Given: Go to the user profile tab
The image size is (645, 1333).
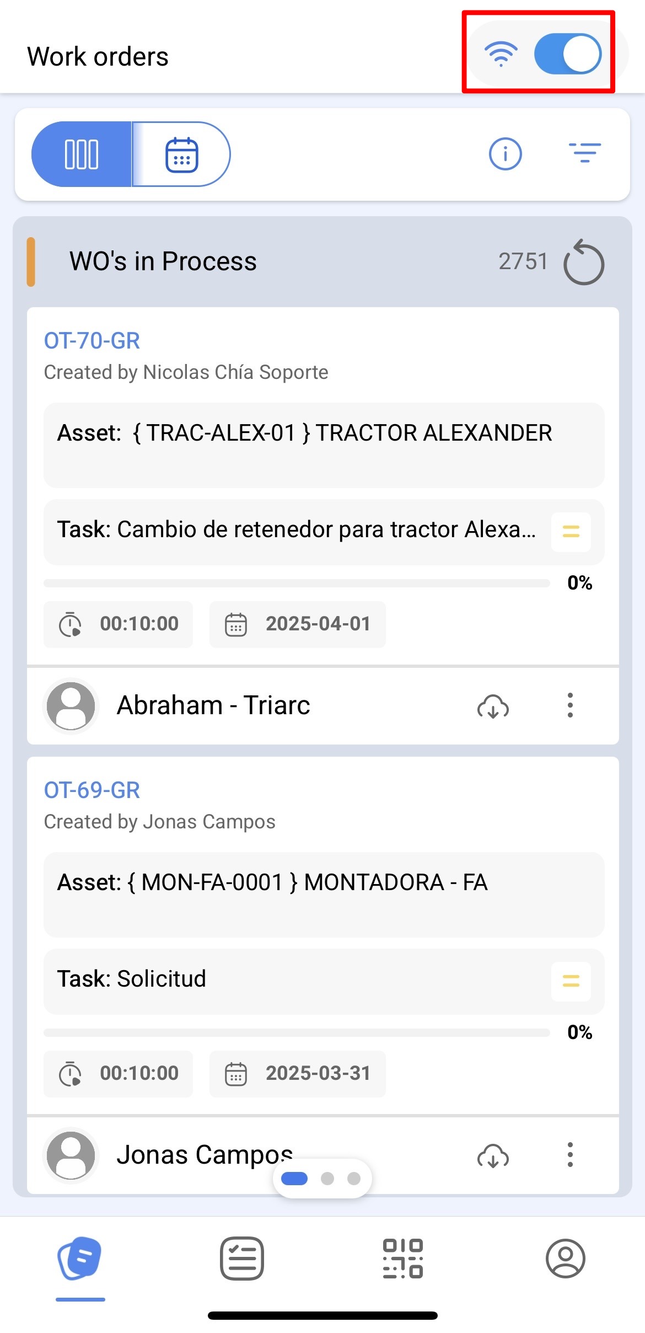Looking at the screenshot, I should [565, 1259].
